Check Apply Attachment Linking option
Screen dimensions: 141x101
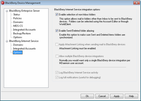(57, 44)
